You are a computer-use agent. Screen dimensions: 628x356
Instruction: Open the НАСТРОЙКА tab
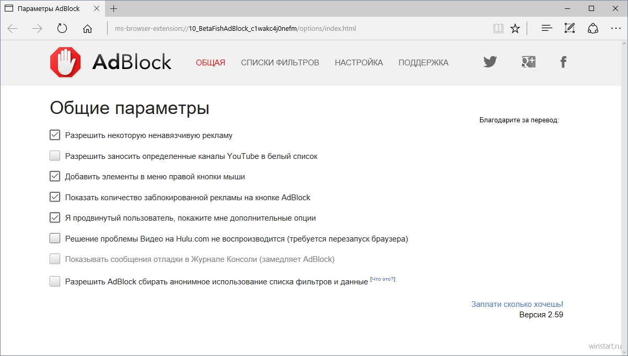(359, 63)
